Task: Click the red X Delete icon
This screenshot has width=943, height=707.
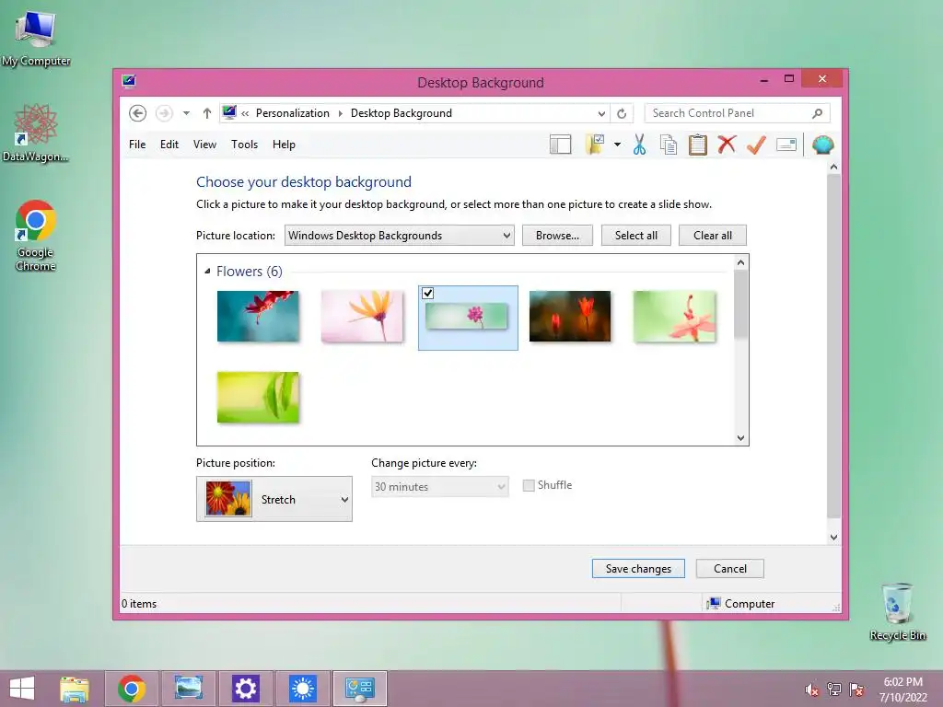Action: pos(728,145)
